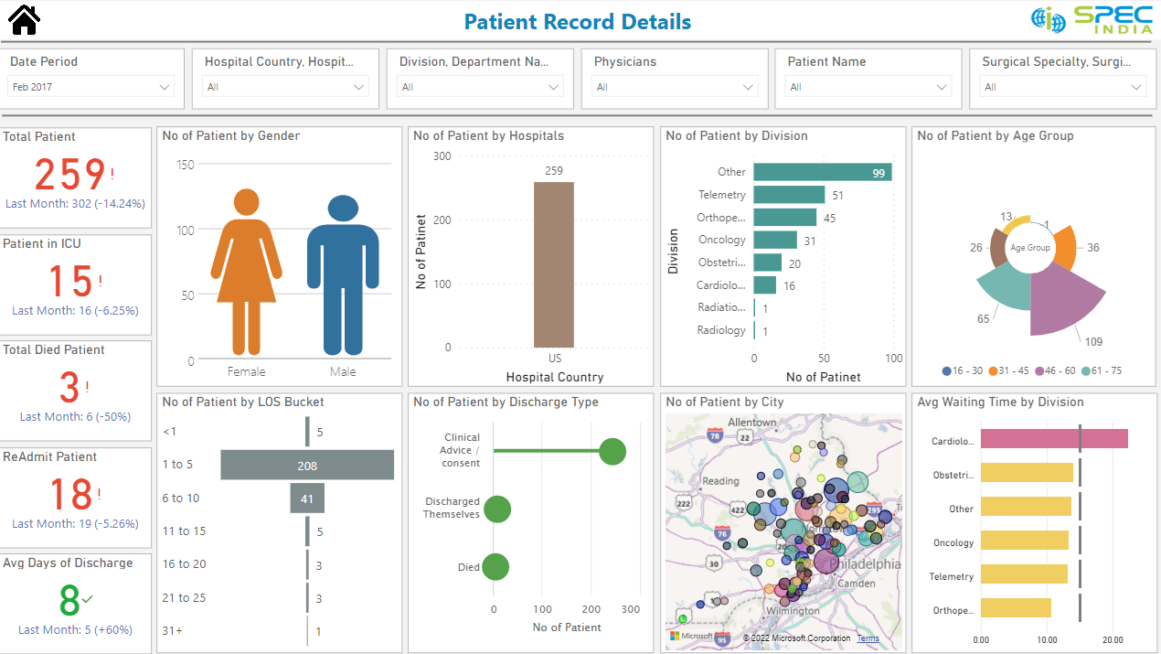Click the 'No of Patient by City' title
The width and height of the screenshot is (1161, 654).
724,402
